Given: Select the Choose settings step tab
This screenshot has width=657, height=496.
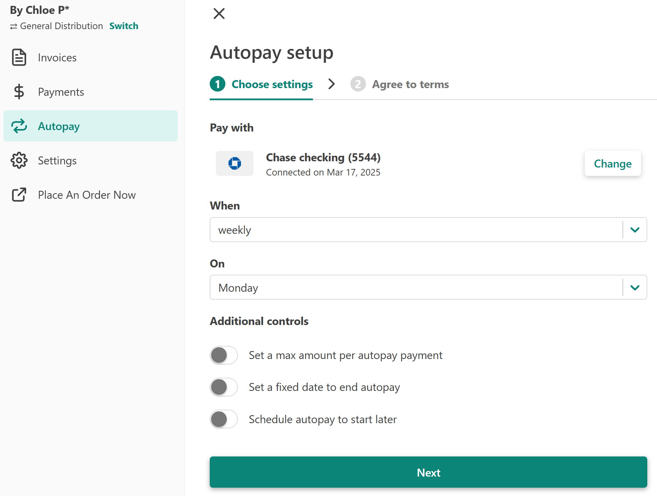Looking at the screenshot, I should click(x=261, y=85).
